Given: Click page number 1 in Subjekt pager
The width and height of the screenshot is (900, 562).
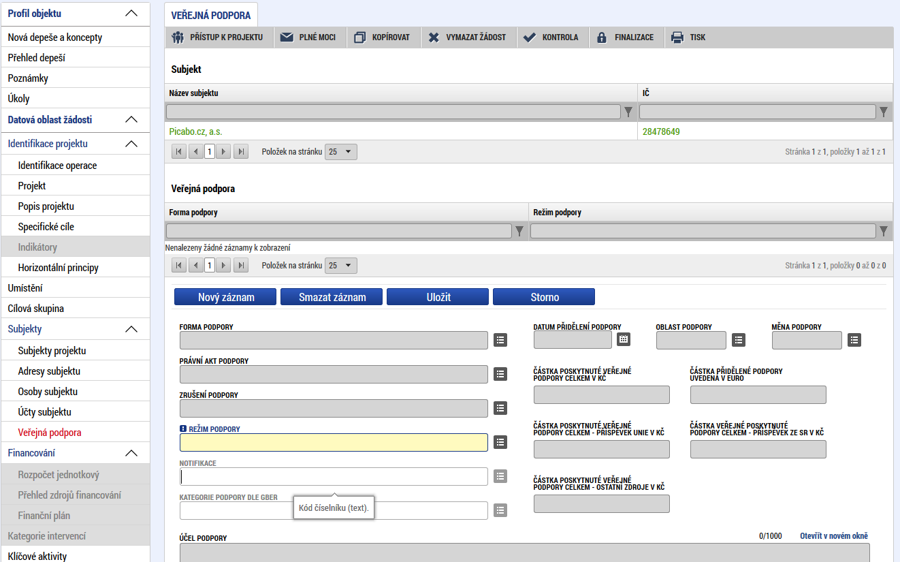Looking at the screenshot, I should (210, 152).
